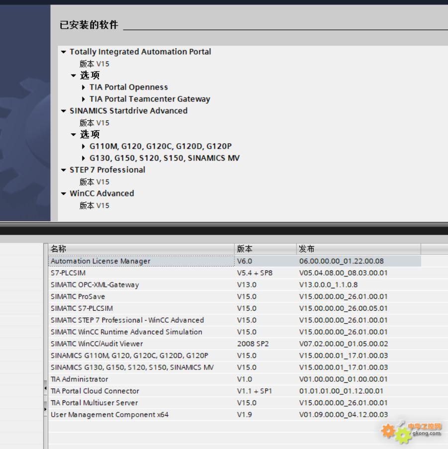Click release value V01.09.00.00_04.12.00.03

[x=344, y=415]
